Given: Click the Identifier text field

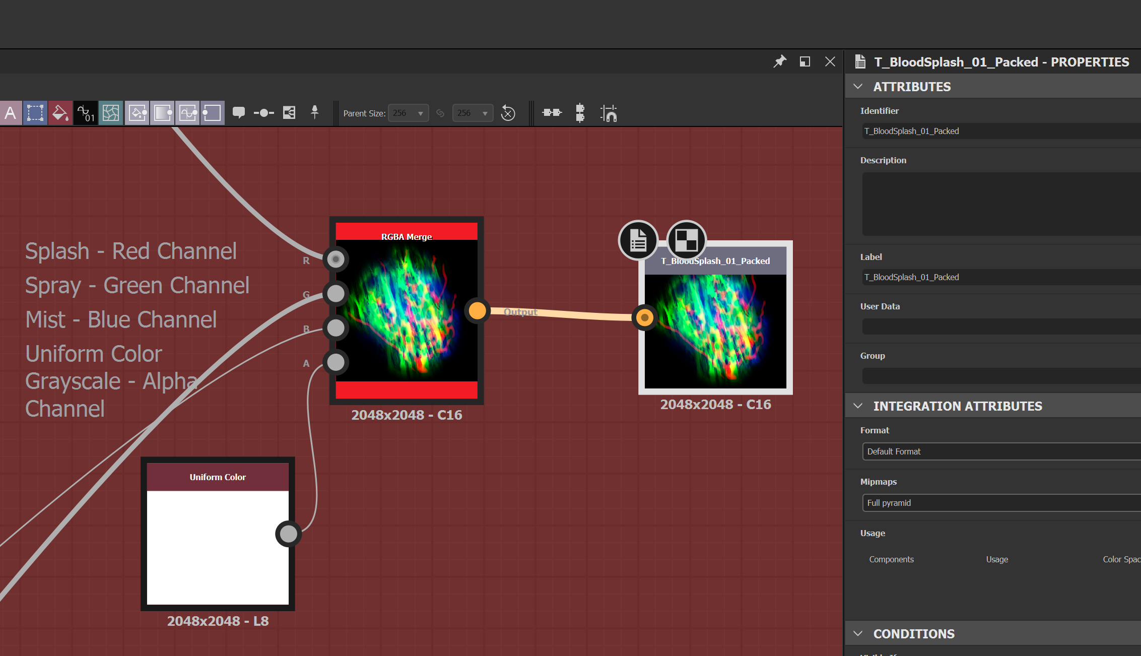Looking at the screenshot, I should (x=1000, y=131).
